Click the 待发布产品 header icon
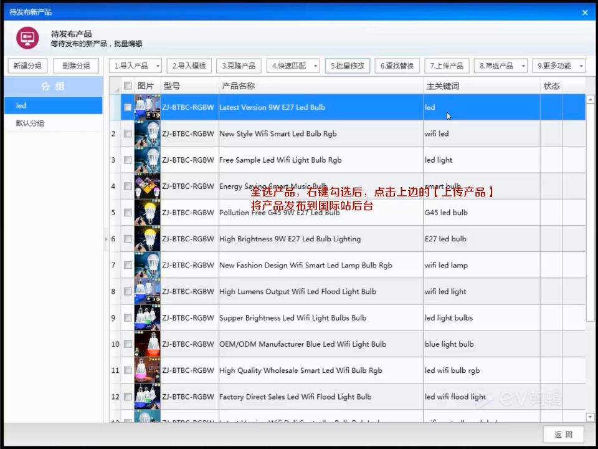This screenshot has width=598, height=449. [27, 38]
